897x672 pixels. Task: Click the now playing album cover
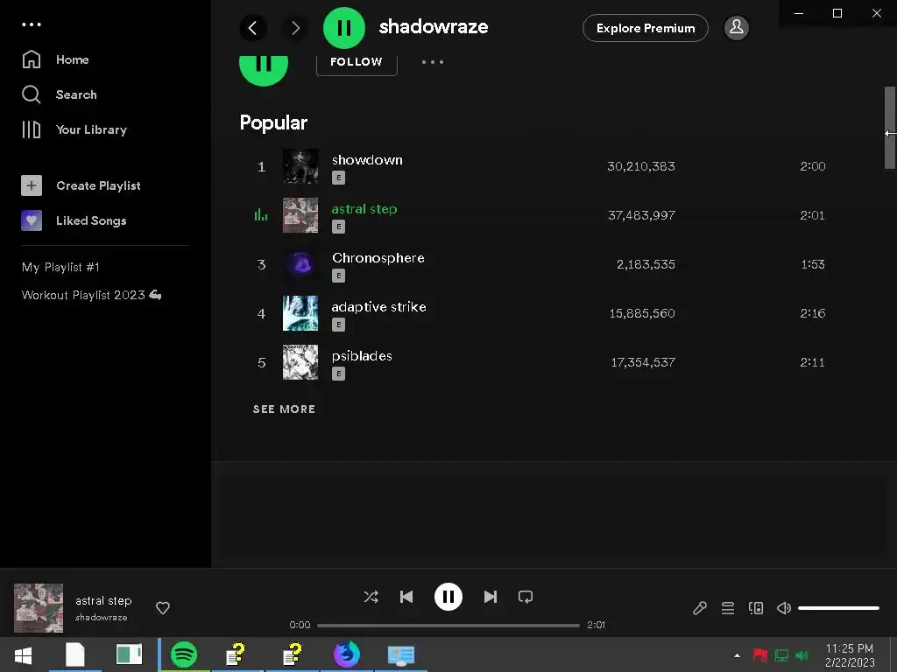(x=39, y=608)
